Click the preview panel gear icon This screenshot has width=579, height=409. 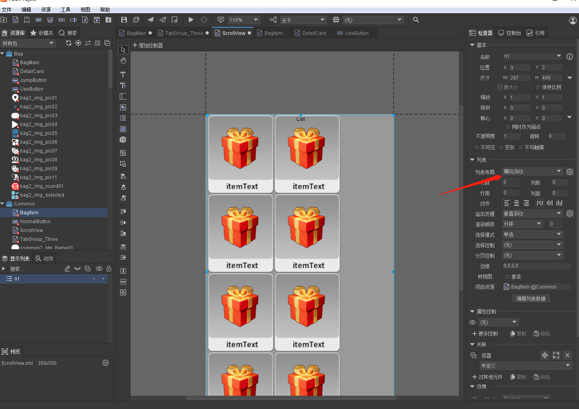pos(106,363)
